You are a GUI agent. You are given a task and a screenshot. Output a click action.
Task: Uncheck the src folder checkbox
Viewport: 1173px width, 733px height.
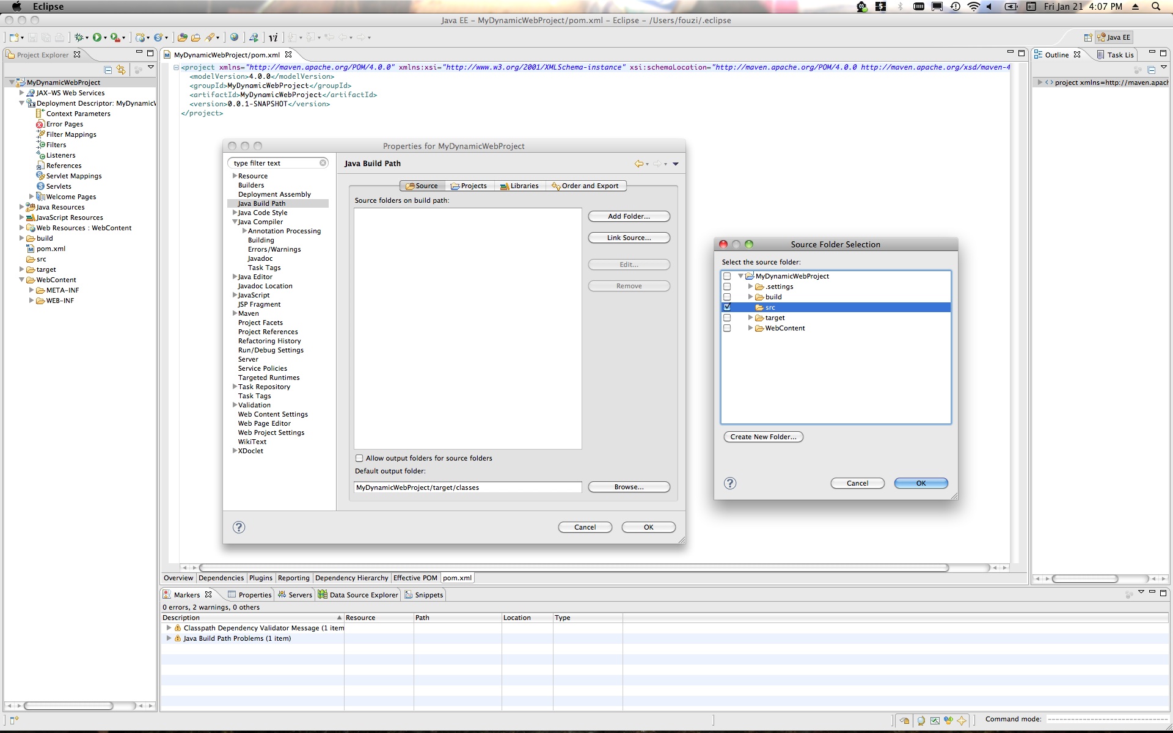pos(727,307)
